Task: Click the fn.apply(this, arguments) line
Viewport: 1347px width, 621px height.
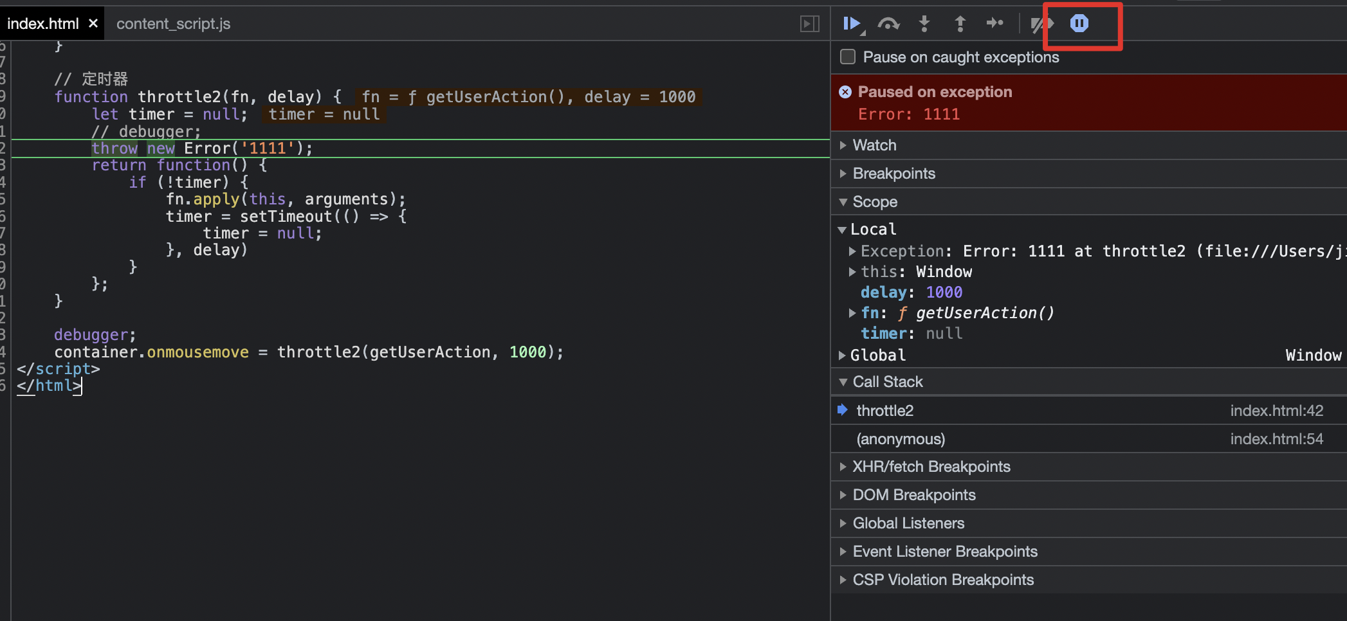Action: [286, 199]
